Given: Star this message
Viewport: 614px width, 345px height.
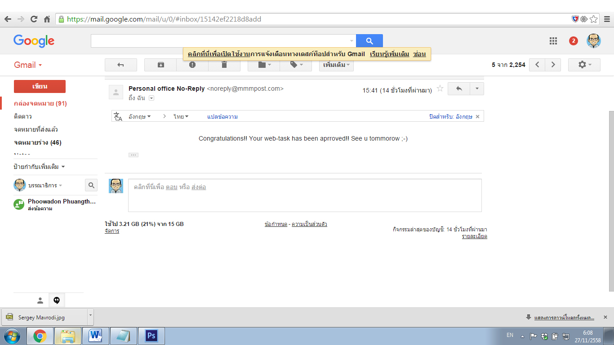Looking at the screenshot, I should (440, 88).
